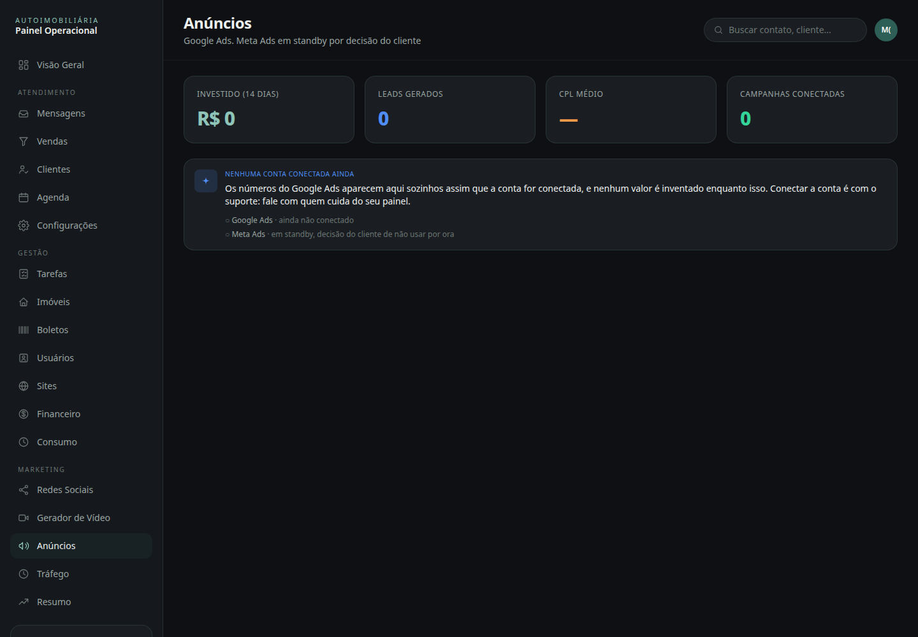The image size is (918, 637).
Task: Click the Anúncios page heading
Action: coord(217,23)
